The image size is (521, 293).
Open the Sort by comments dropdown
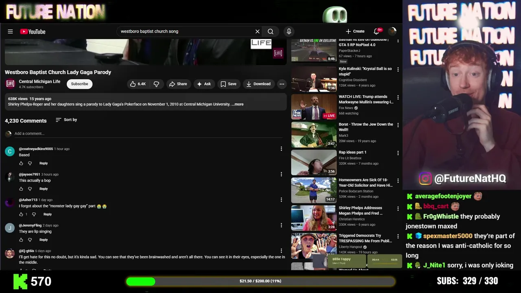(x=66, y=120)
